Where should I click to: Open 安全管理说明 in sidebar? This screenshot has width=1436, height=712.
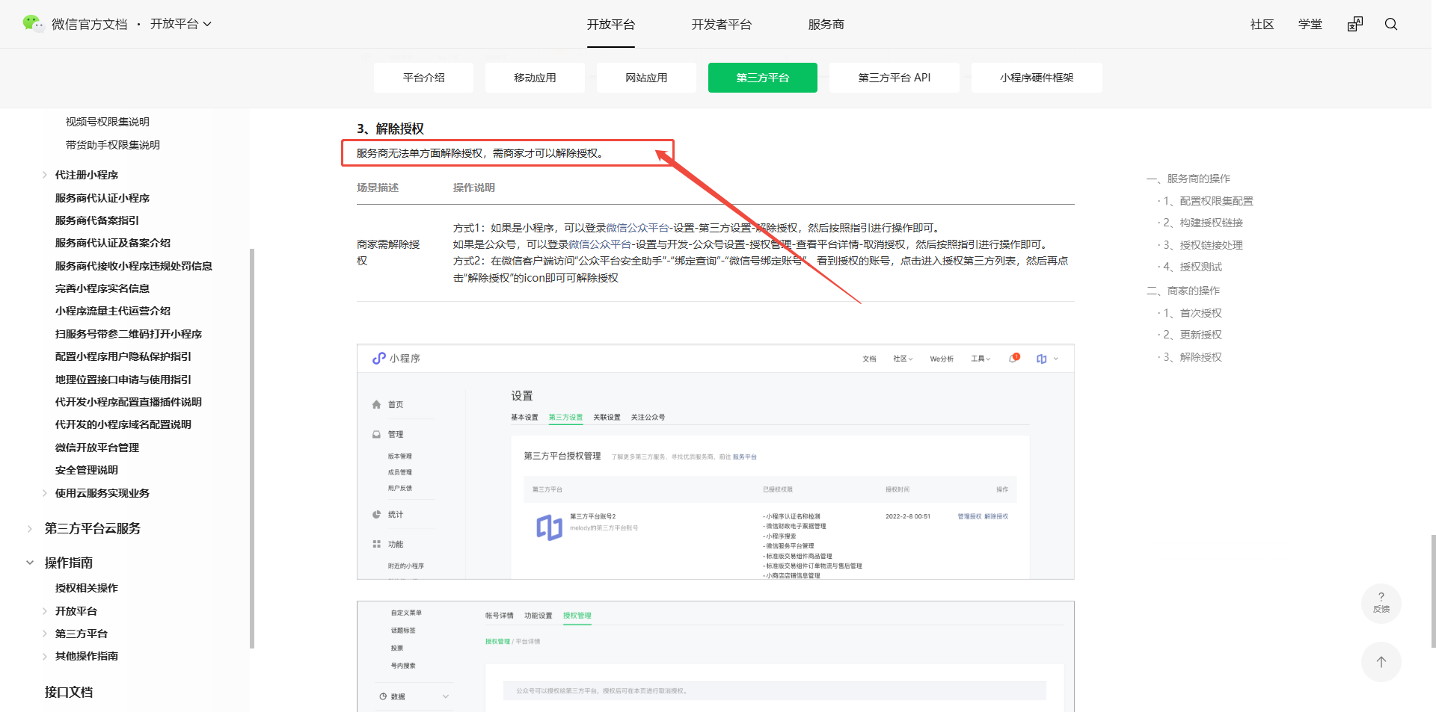pos(87,470)
